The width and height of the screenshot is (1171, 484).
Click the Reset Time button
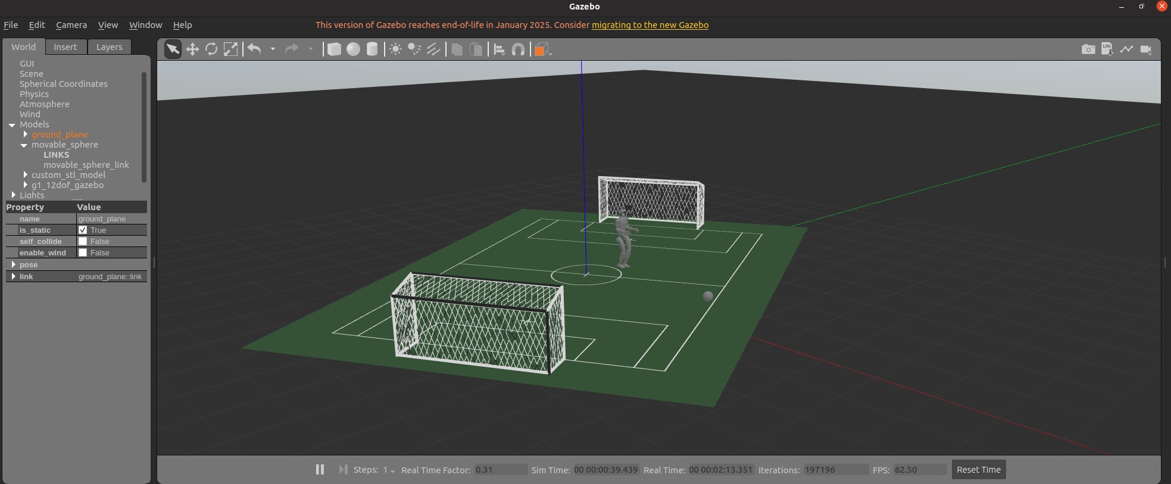click(979, 470)
